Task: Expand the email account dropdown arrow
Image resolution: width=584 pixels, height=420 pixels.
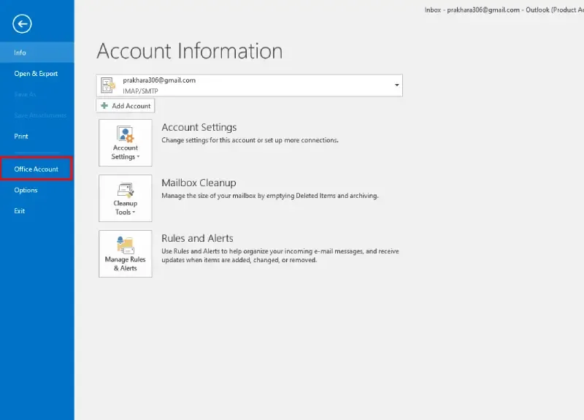Action: (396, 85)
